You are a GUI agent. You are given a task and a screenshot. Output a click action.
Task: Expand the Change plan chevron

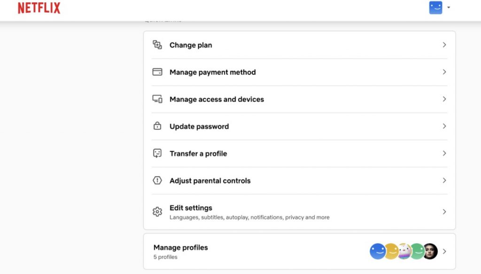click(x=444, y=45)
